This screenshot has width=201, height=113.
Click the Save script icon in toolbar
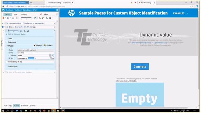point(35,18)
